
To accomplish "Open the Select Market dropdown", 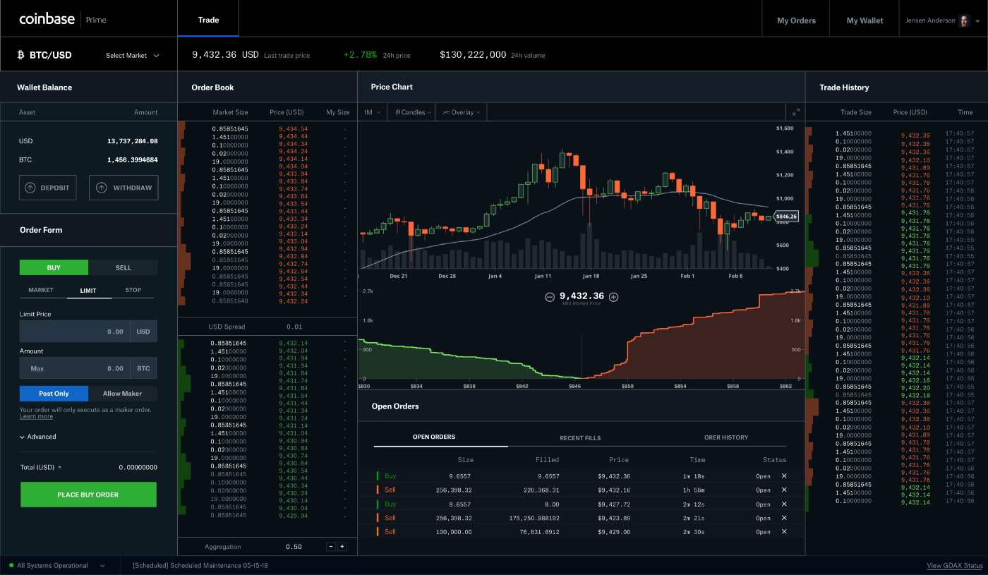I will tap(131, 54).
